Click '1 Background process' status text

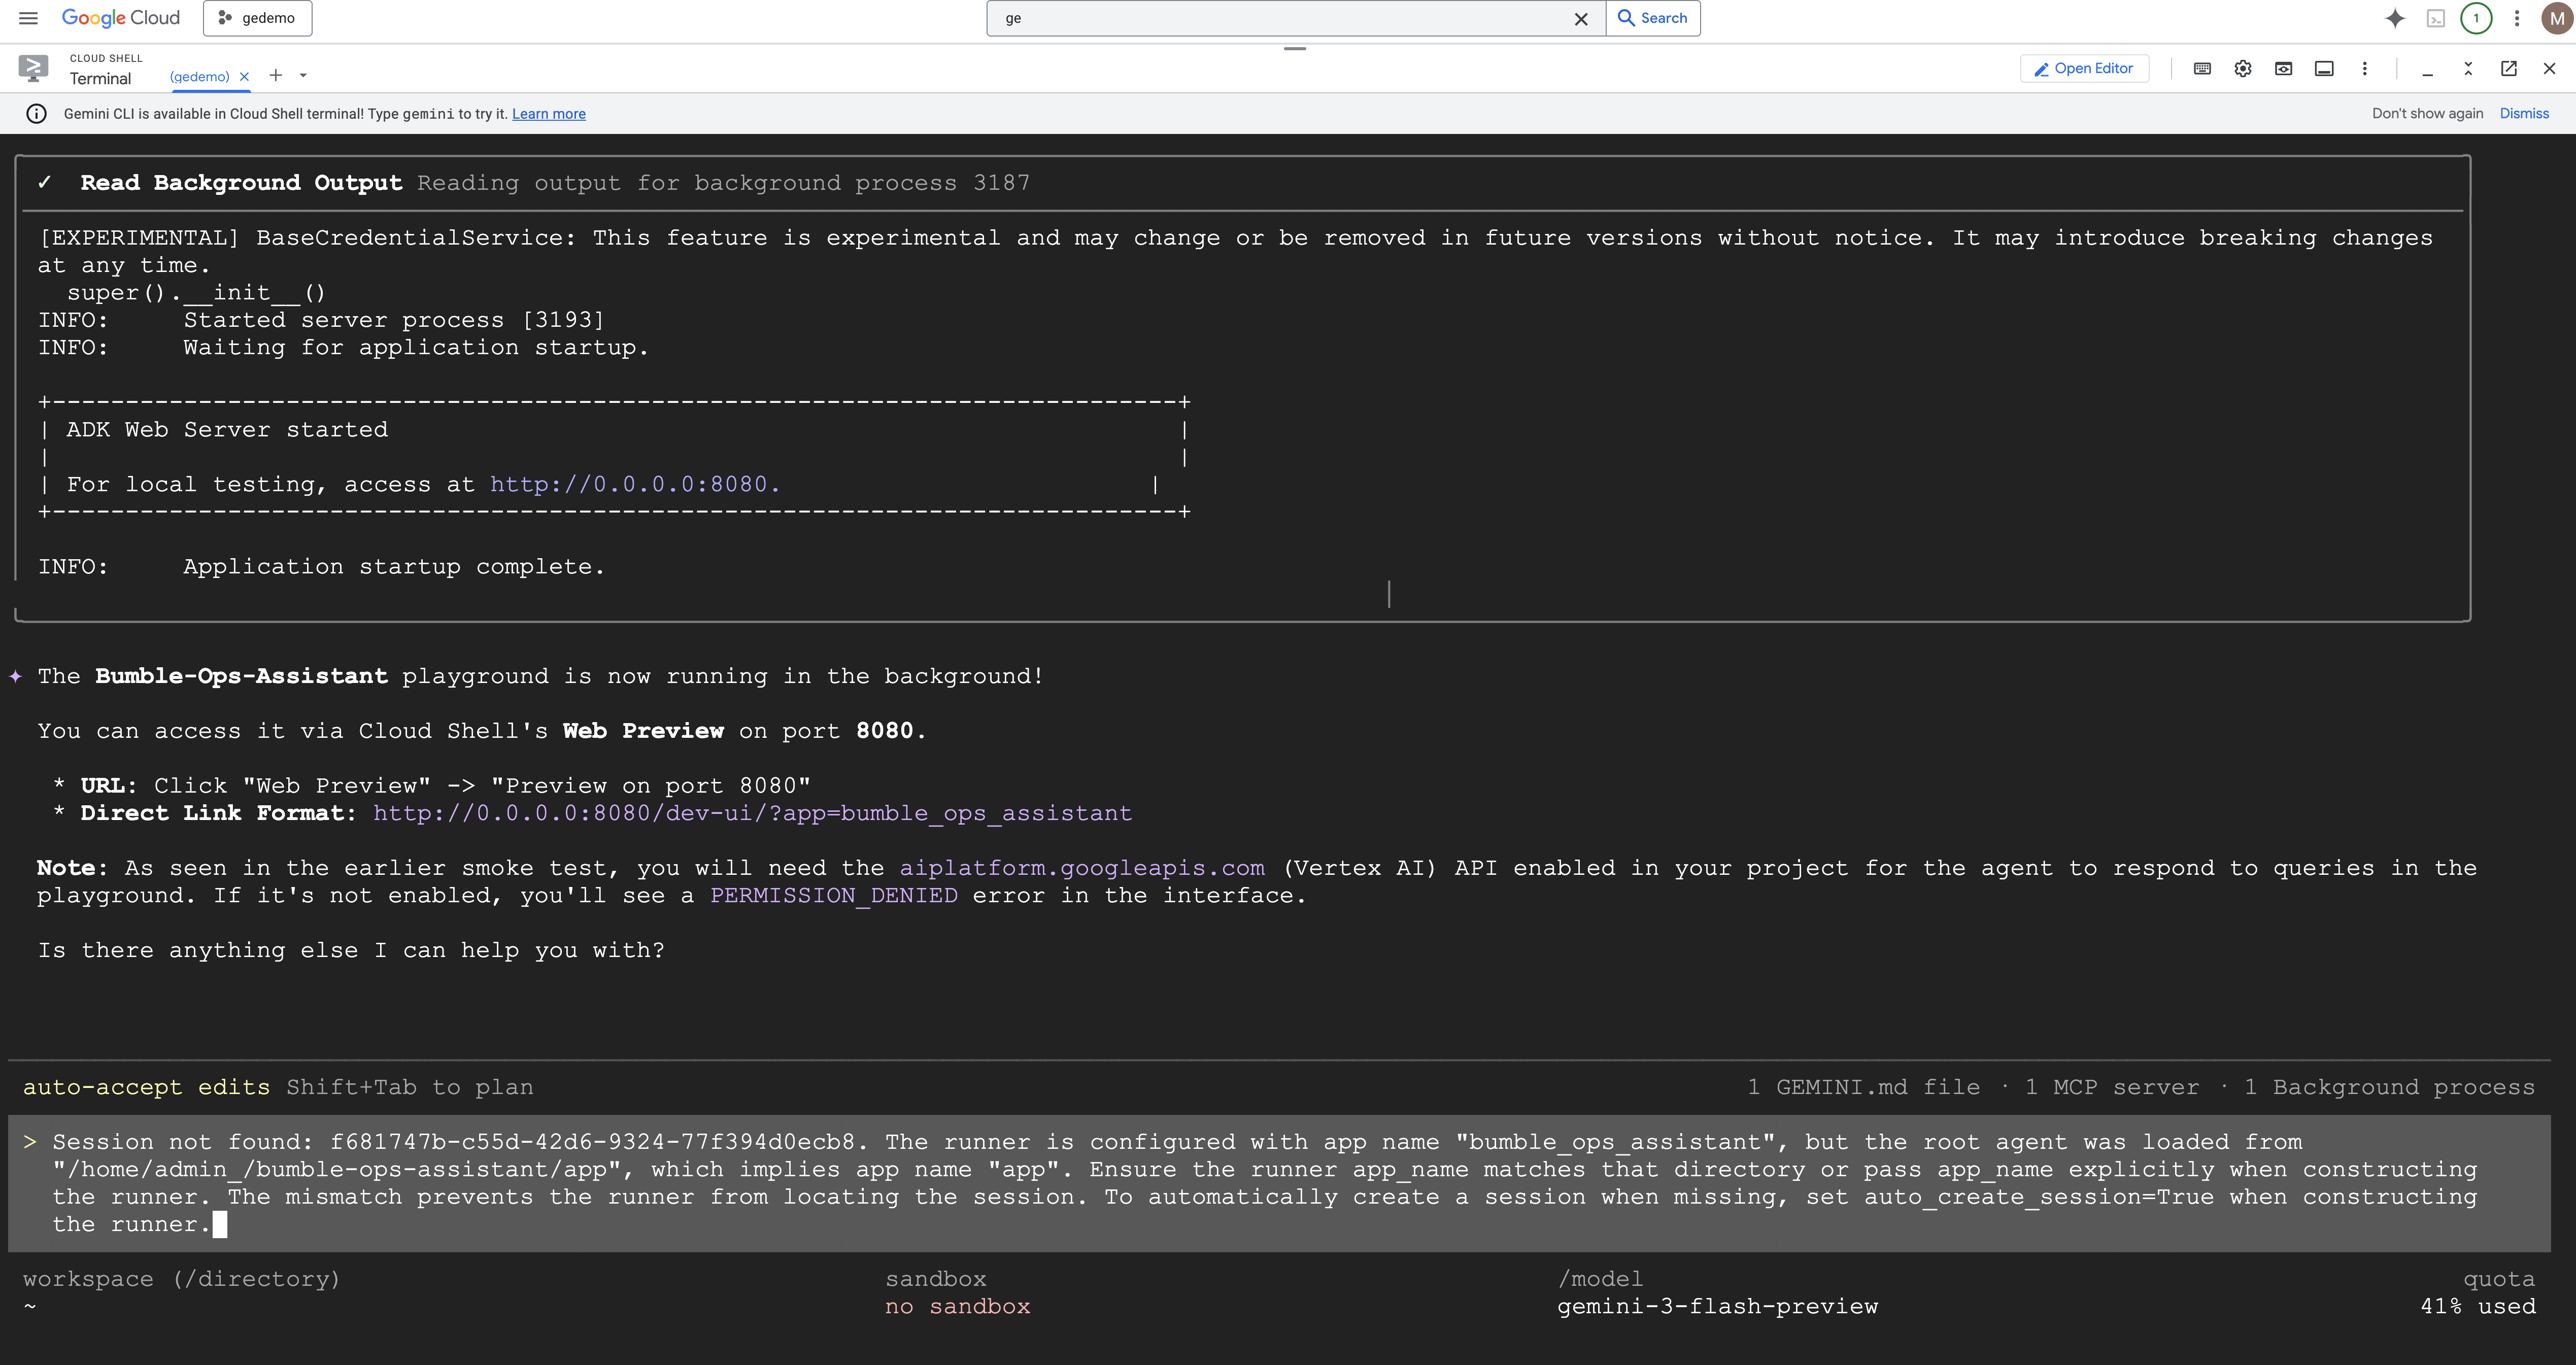click(2389, 1087)
